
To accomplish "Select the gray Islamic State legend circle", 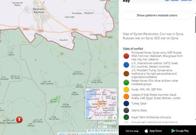I will tap(126, 110).
